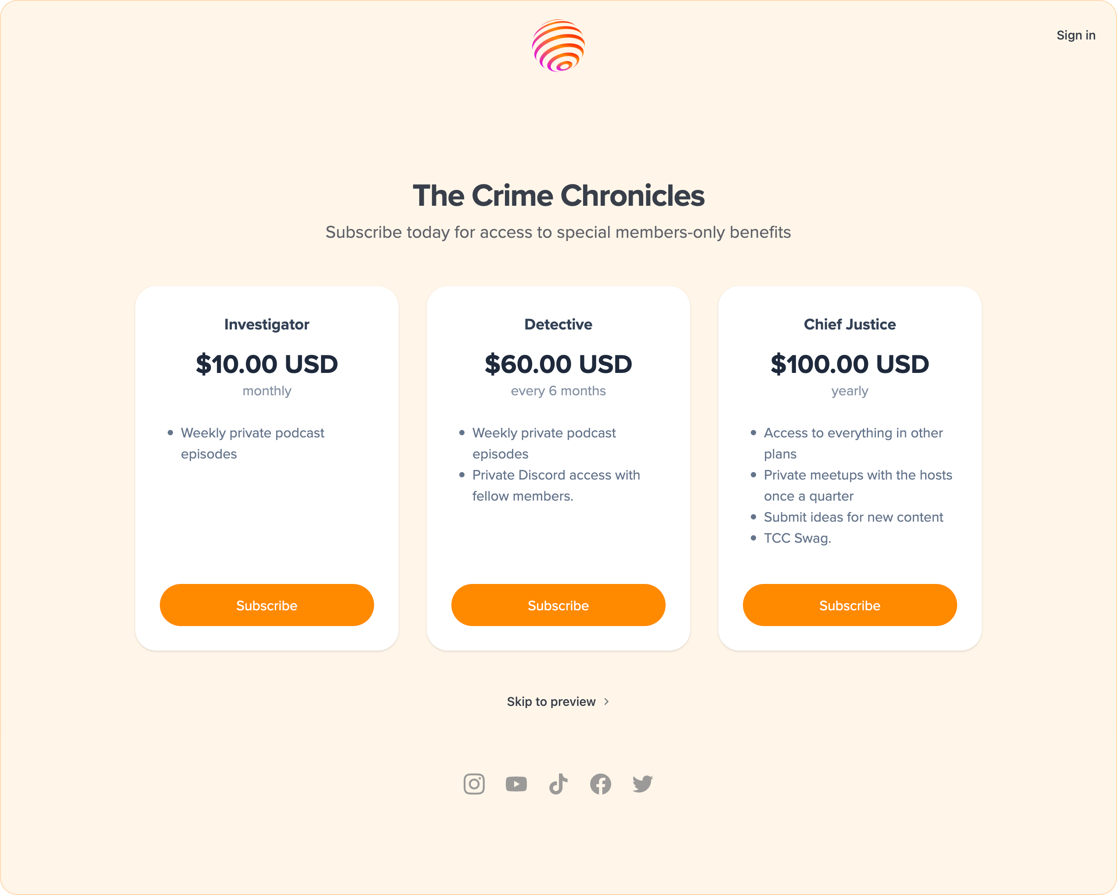The width and height of the screenshot is (1117, 895).
Task: Click the Investigator plan title
Action: 267,325
